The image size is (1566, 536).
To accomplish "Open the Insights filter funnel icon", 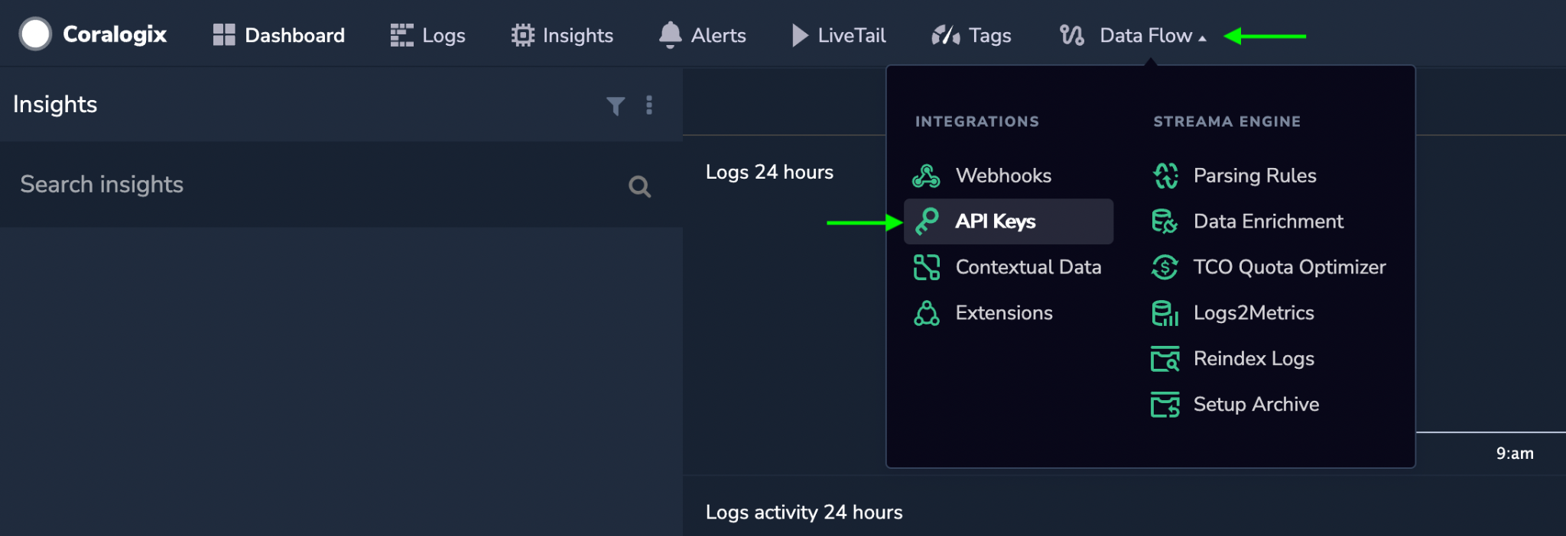I will [616, 105].
